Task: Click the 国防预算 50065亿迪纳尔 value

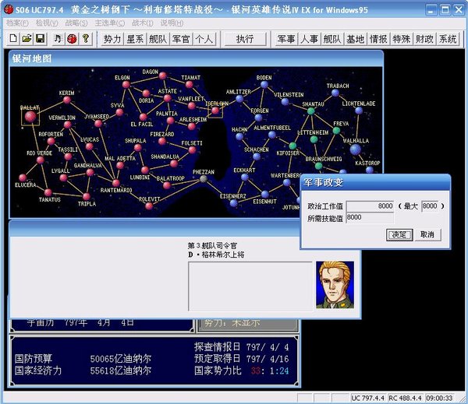Action: [121, 359]
